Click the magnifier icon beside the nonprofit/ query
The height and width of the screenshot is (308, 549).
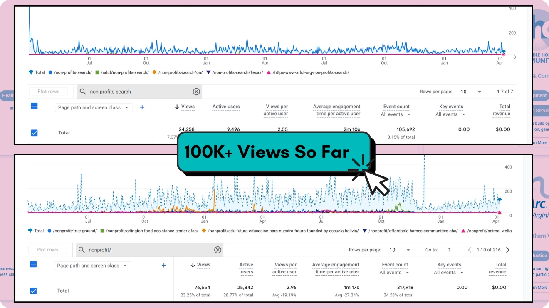[82, 250]
